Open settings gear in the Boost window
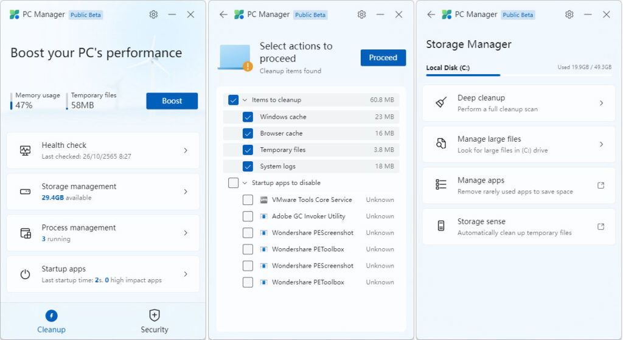Screen dimensions: 623x340 click(x=153, y=15)
